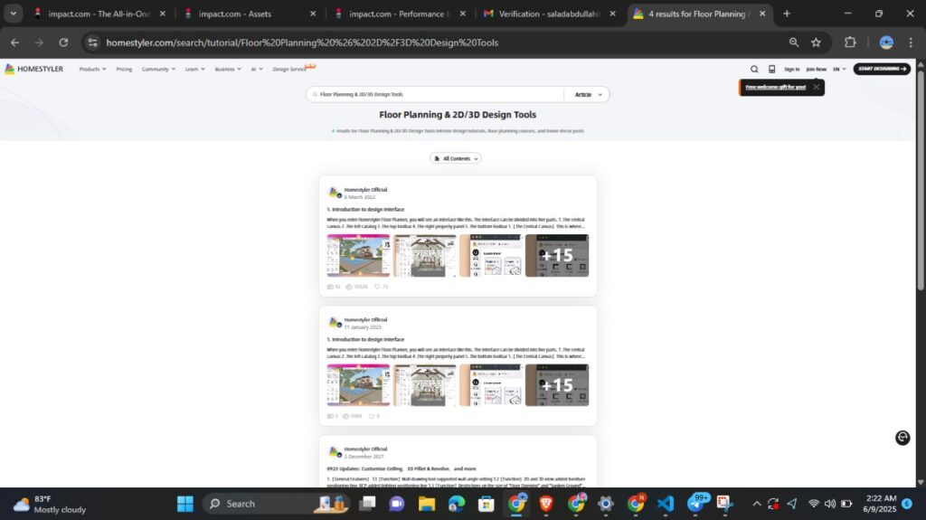Open site information icon in address bar
This screenshot has width=926, height=520.
click(x=92, y=43)
